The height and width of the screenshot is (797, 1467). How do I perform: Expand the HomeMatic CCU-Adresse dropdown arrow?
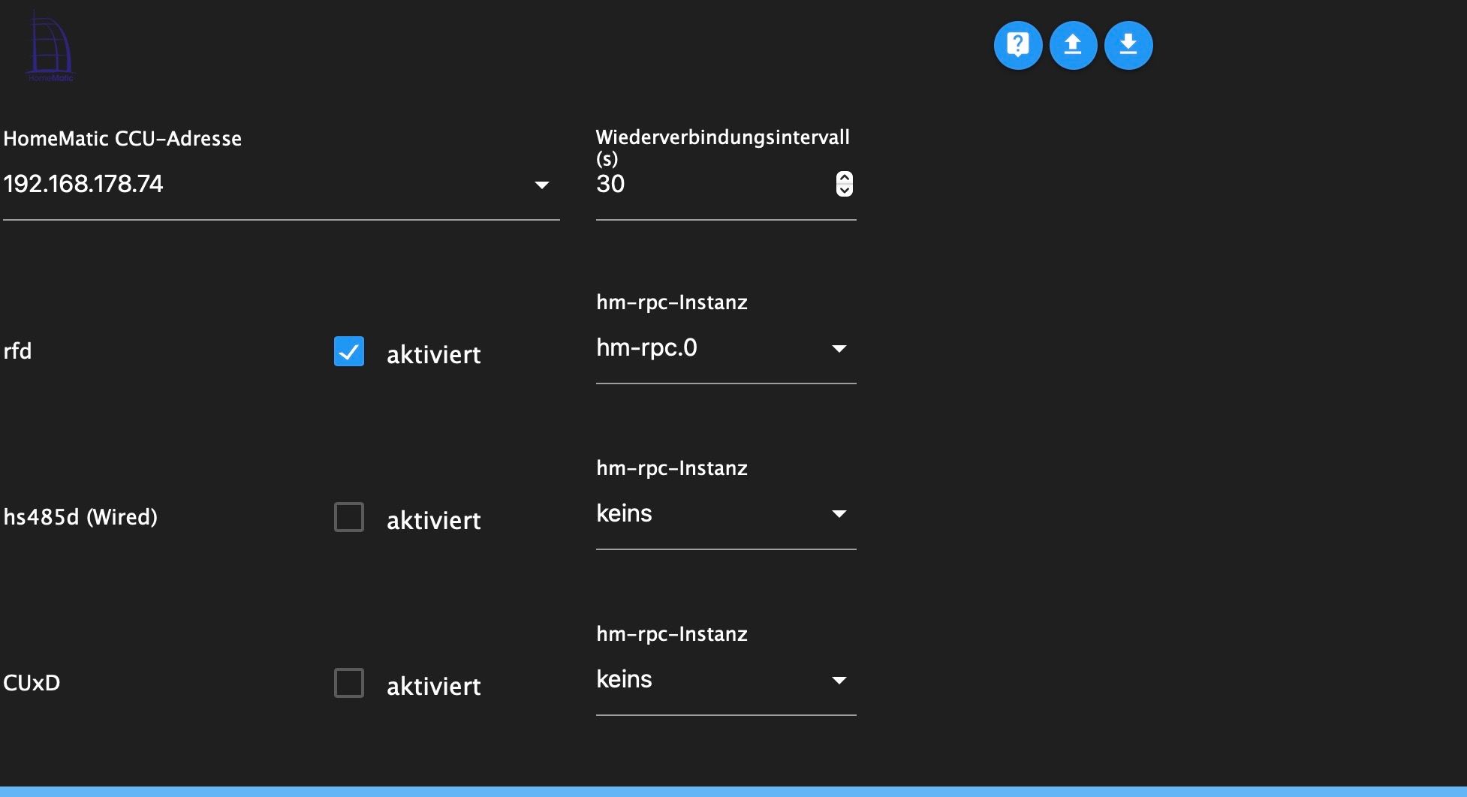click(541, 185)
